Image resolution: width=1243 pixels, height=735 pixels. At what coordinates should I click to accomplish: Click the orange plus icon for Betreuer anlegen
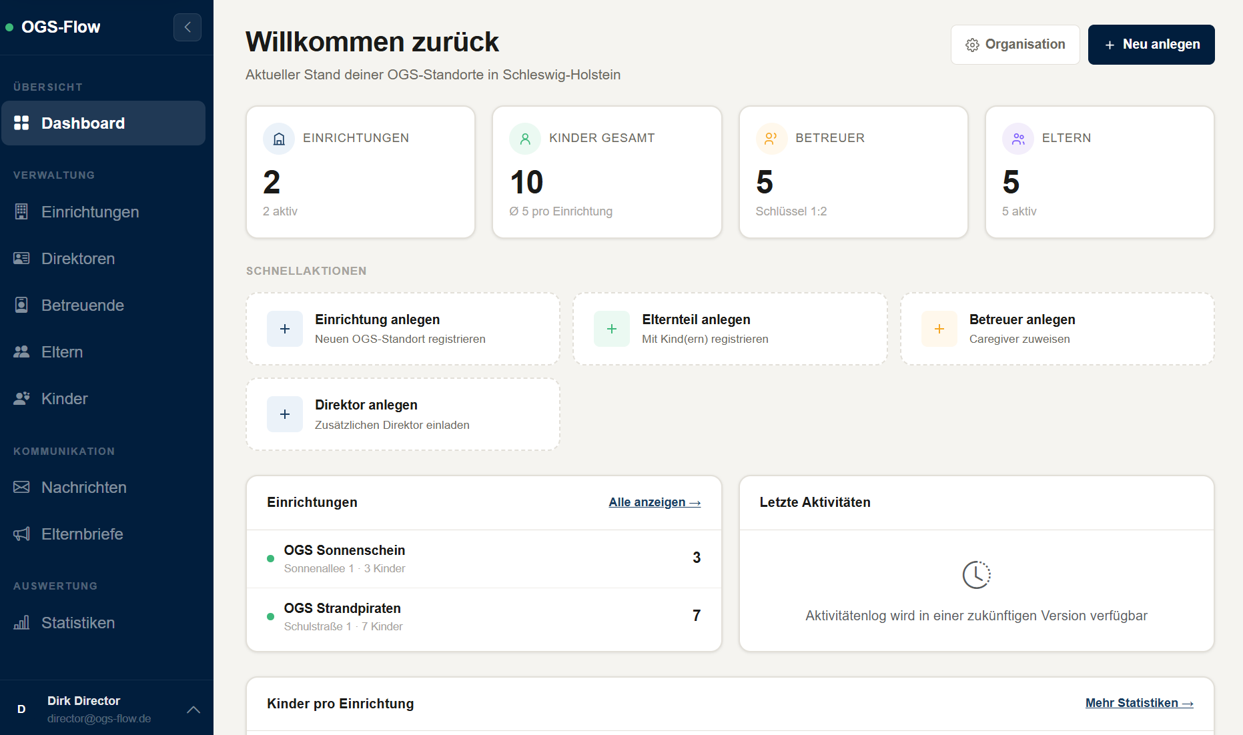pos(939,329)
